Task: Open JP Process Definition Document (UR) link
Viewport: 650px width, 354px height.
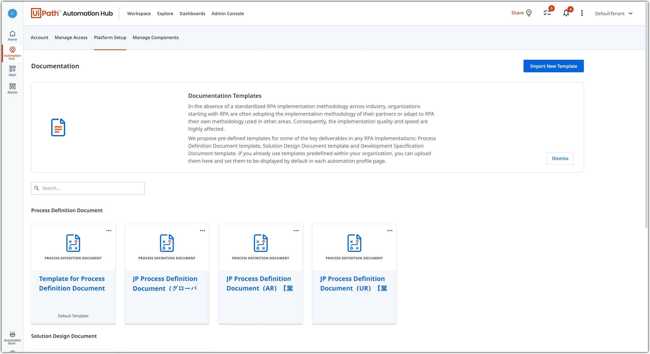Action: point(354,283)
